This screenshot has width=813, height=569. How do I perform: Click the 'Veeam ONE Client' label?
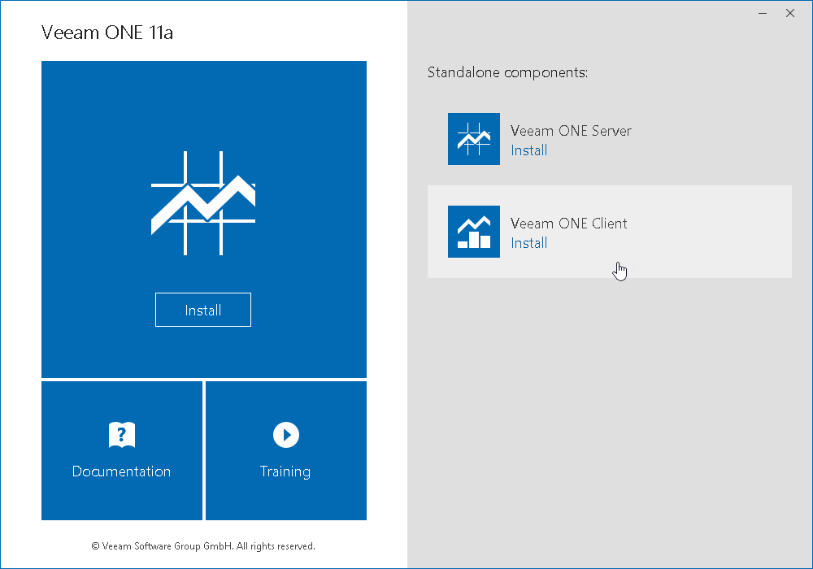[569, 224]
